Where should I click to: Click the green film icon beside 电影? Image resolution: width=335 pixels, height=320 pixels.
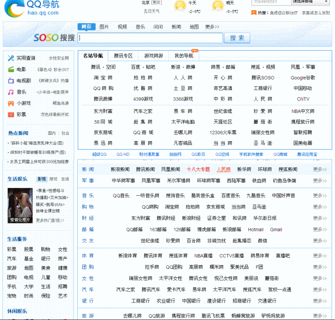click(11, 69)
